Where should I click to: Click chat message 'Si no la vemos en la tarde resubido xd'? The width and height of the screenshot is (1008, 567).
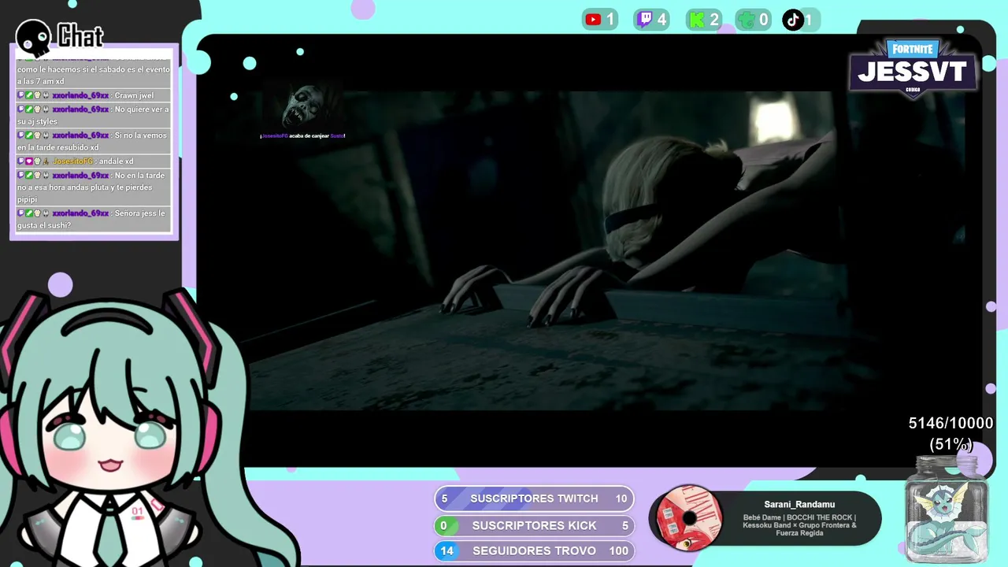tap(94, 141)
